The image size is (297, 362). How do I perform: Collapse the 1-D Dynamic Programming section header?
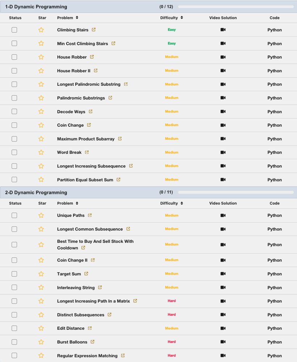coord(36,7)
